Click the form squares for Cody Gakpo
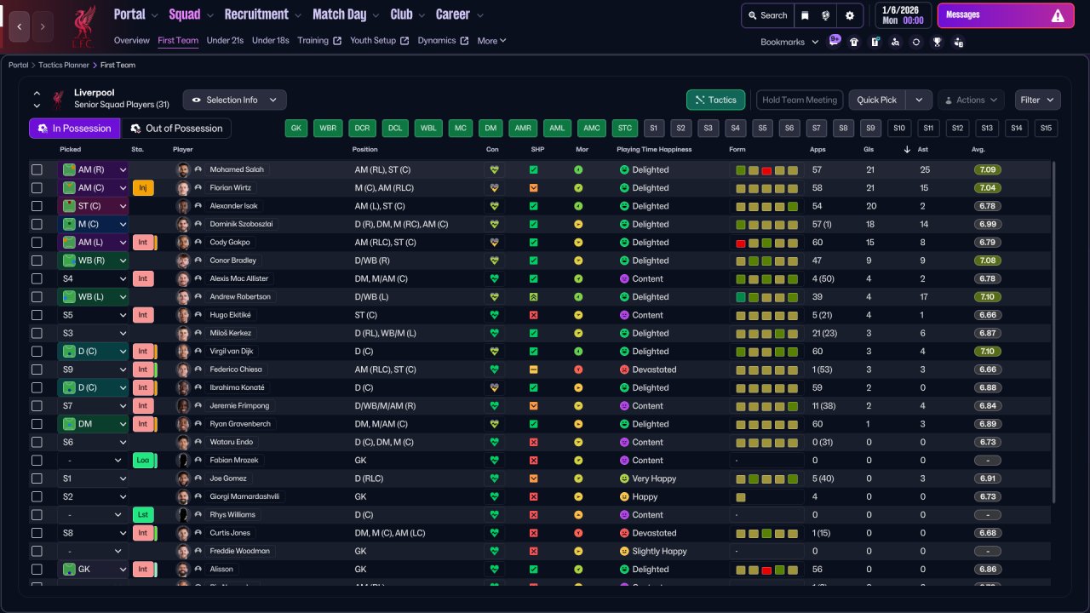Image resolution: width=1090 pixels, height=613 pixels. tap(767, 243)
